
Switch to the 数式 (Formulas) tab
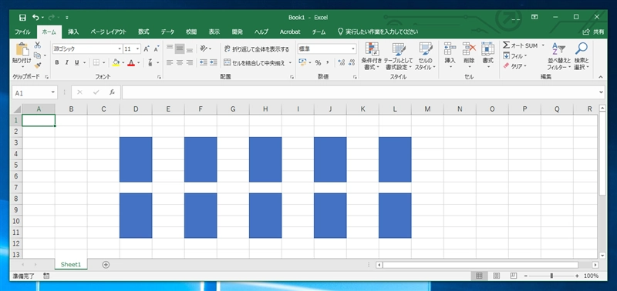point(143,32)
